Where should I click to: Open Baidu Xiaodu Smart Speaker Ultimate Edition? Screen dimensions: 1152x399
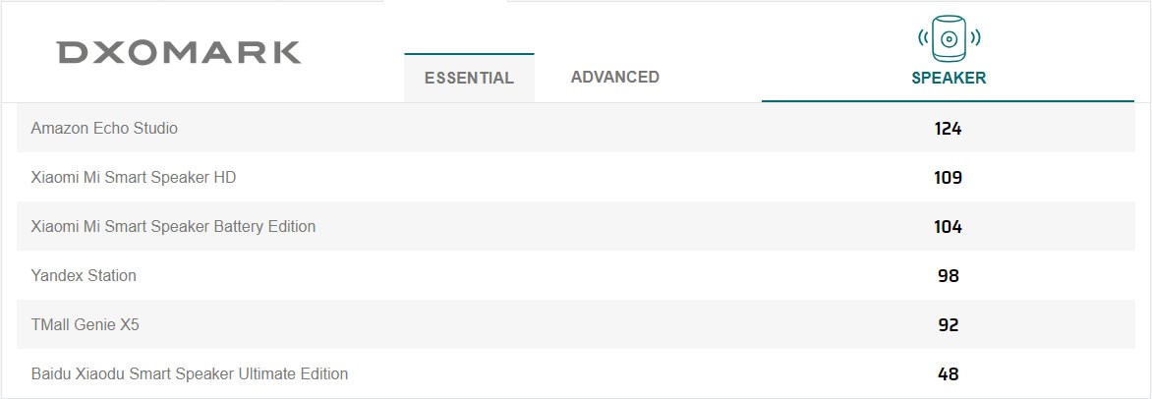(190, 373)
